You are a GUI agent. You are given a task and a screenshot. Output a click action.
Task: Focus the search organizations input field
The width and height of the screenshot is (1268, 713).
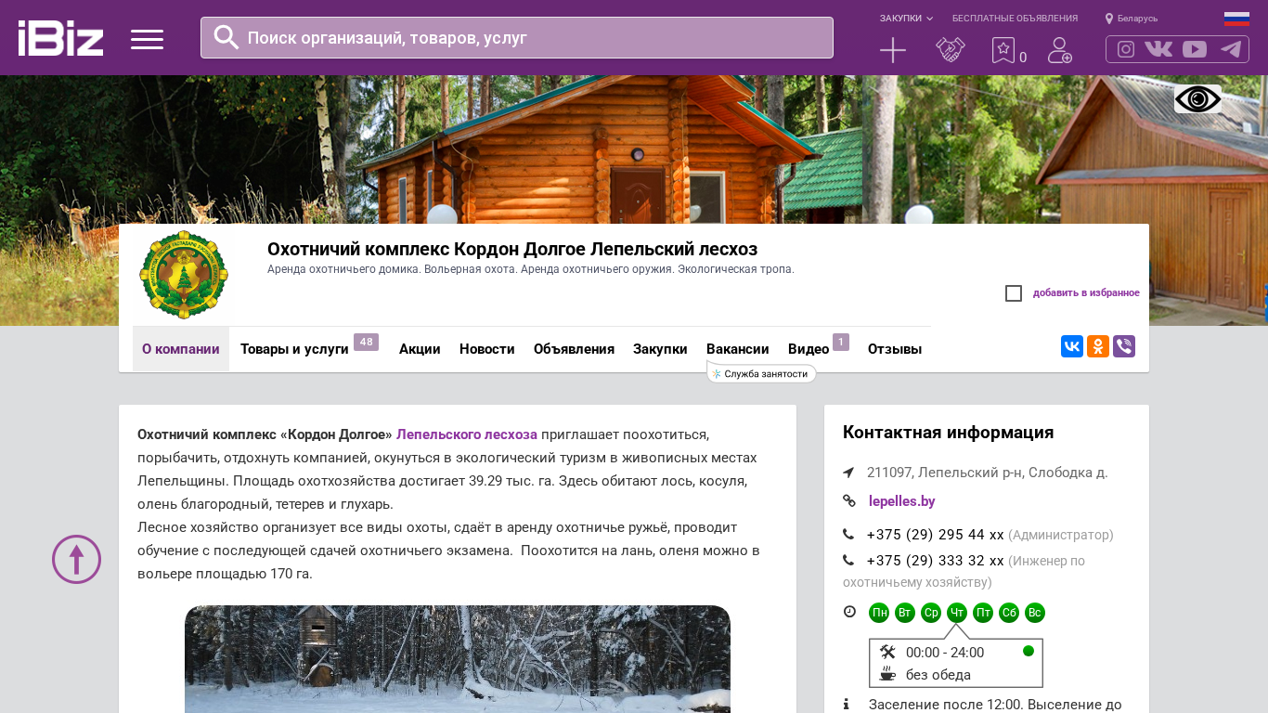517,37
